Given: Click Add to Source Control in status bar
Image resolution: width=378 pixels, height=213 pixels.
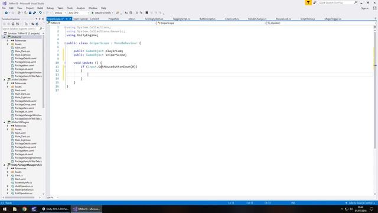Looking at the screenshot, I should pos(360,203).
